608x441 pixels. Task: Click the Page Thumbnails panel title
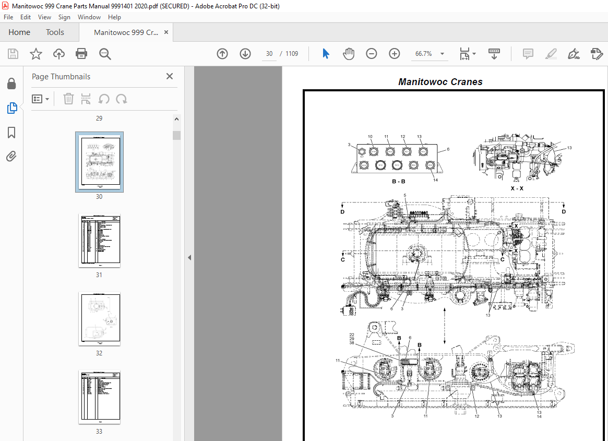point(61,76)
